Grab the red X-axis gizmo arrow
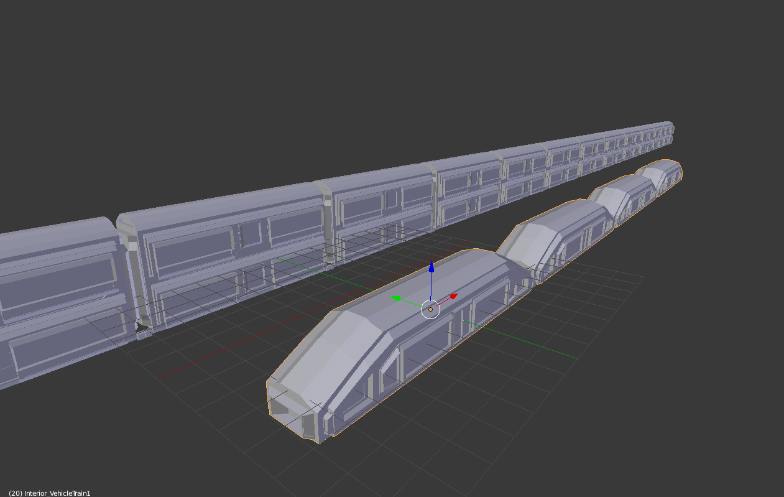784x497 pixels. (x=453, y=296)
